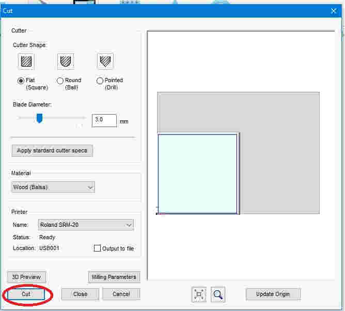The image size is (345, 311).
Task: Enable the Output to file checkbox
Action: click(x=97, y=248)
